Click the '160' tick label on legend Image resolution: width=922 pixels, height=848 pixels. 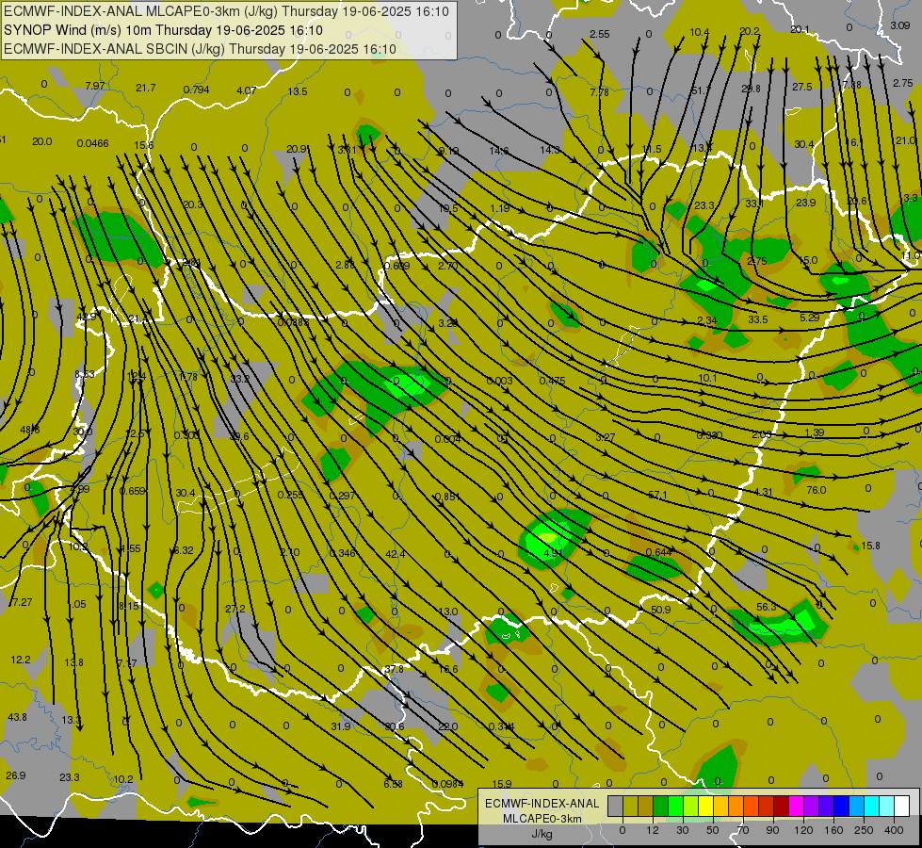coord(833,830)
